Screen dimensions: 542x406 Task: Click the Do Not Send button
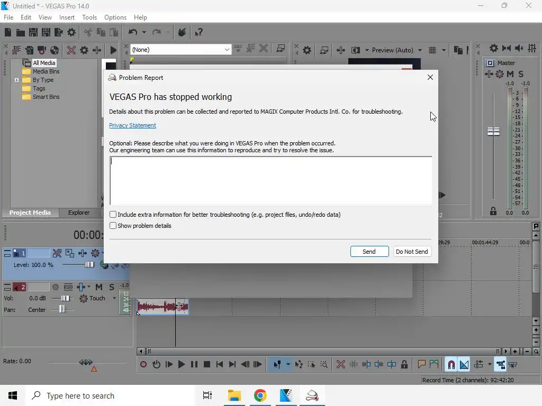click(412, 251)
